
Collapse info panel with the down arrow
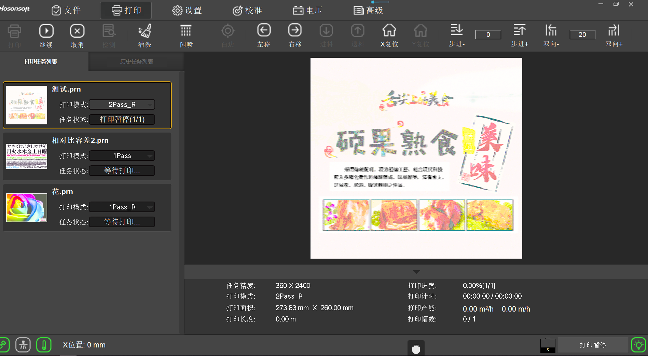(416, 272)
